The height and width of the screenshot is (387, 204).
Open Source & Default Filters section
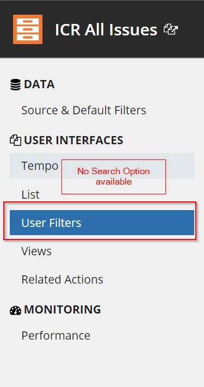point(84,110)
